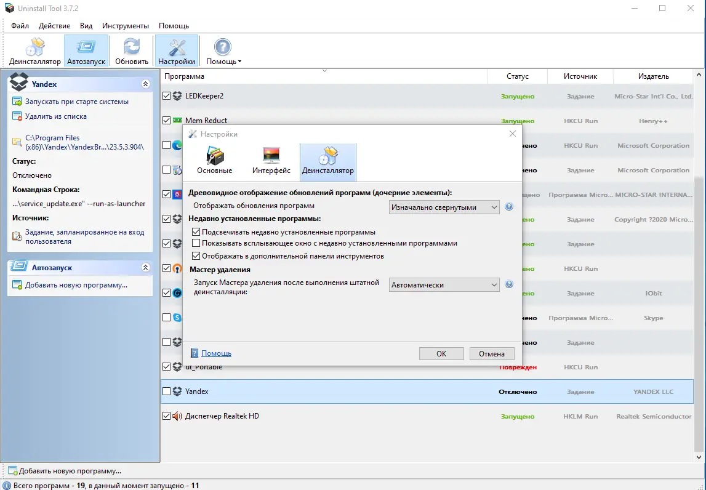Viewport: 706px width, 490px height.
Task: Open the Помощь link in settings dialog
Action: coord(216,353)
